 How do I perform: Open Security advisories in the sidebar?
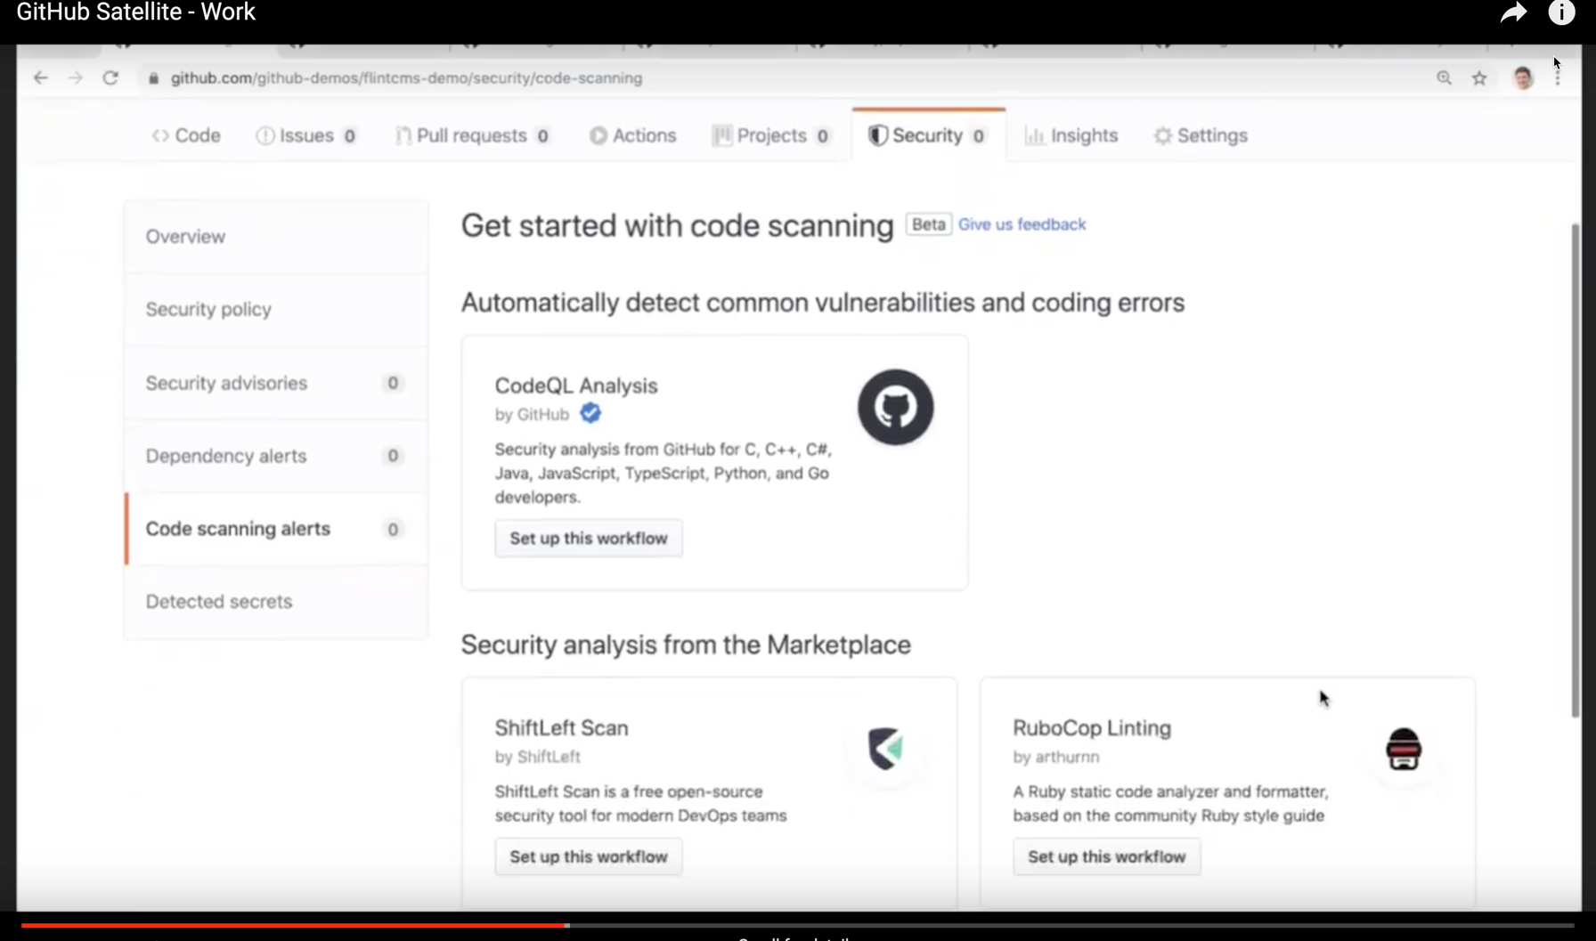point(276,383)
